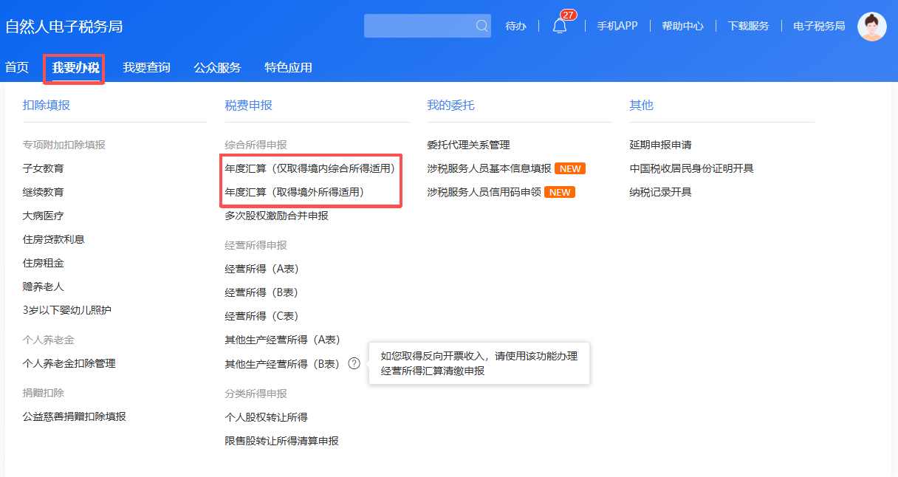Select the 我要办税 menu tab
898x477 pixels.
75,68
